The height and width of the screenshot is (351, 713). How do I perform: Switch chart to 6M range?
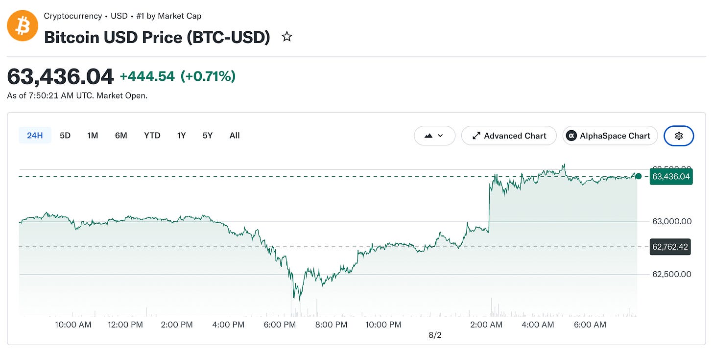121,136
